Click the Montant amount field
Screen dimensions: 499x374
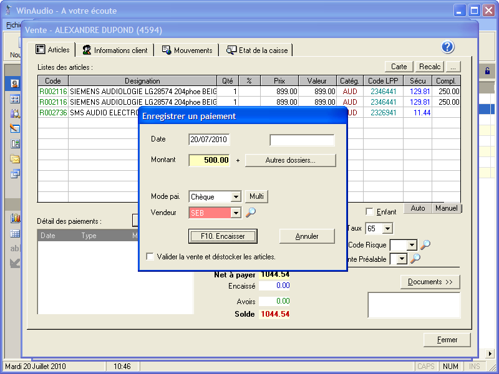click(210, 160)
